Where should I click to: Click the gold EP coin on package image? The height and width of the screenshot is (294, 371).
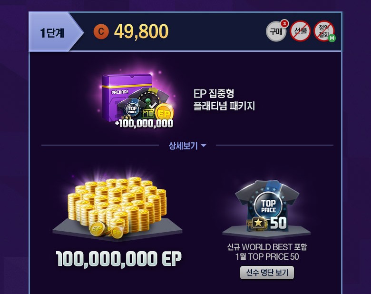(x=165, y=113)
